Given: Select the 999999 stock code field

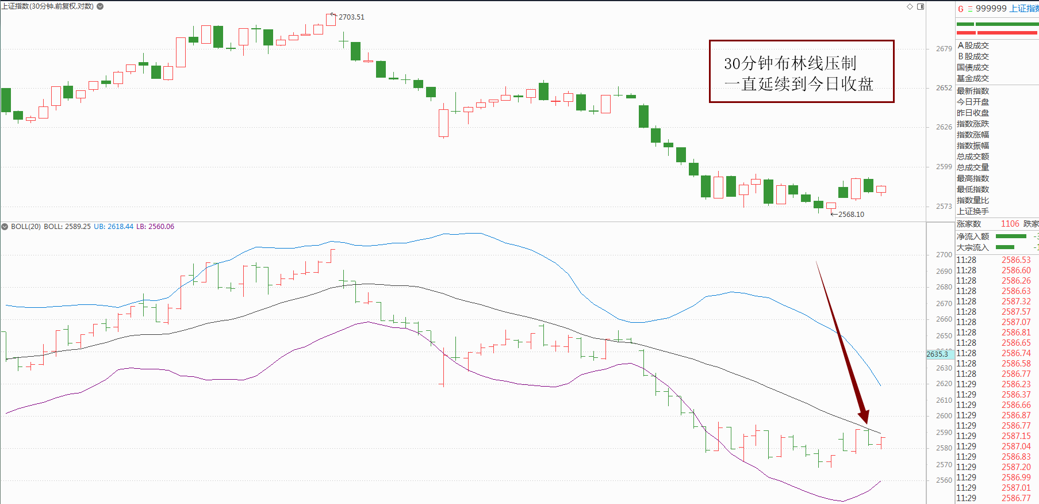Looking at the screenshot, I should pyautogui.click(x=991, y=9).
